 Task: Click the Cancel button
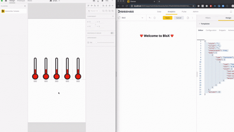[178, 18]
